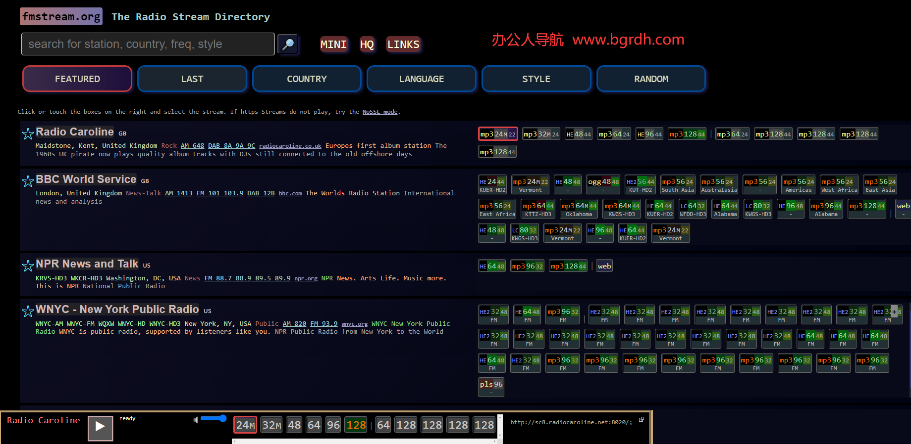This screenshot has width=911, height=444.
Task: Select NPR's mp3 96 32 stream
Action: [x=528, y=266]
